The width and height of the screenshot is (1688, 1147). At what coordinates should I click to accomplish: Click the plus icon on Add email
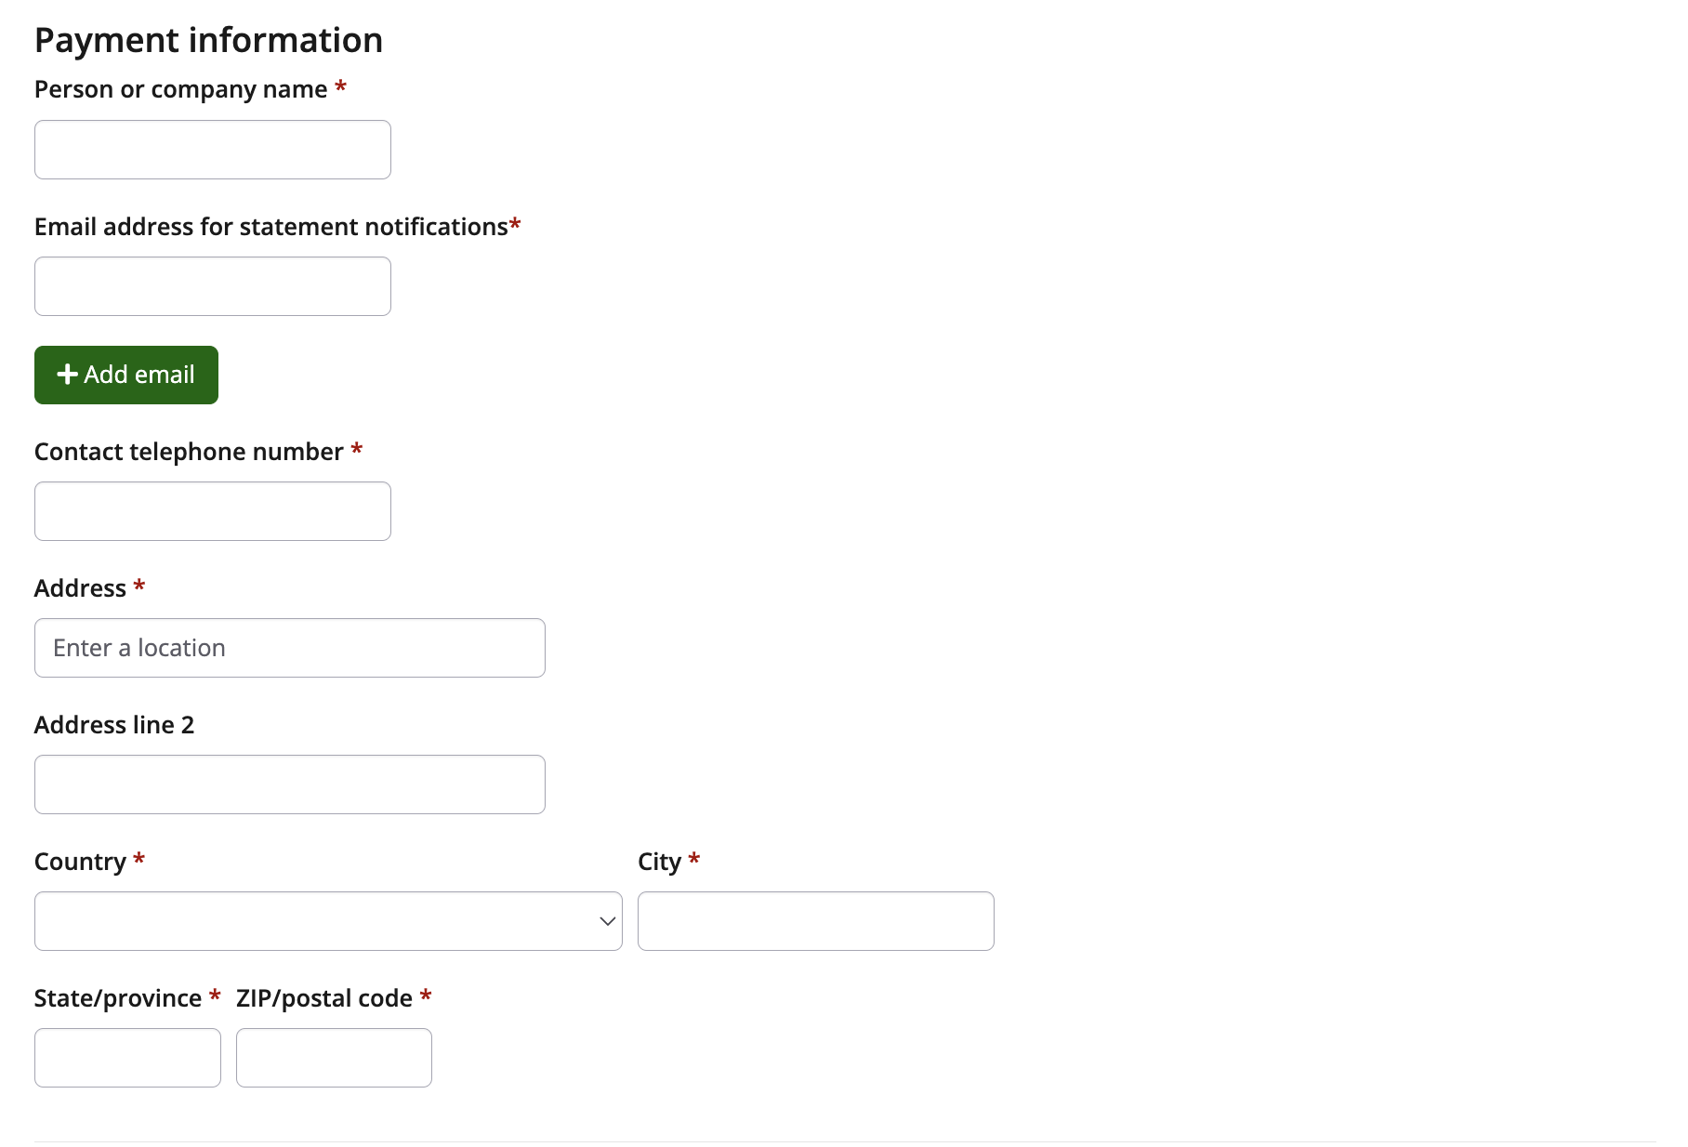pyautogui.click(x=67, y=375)
